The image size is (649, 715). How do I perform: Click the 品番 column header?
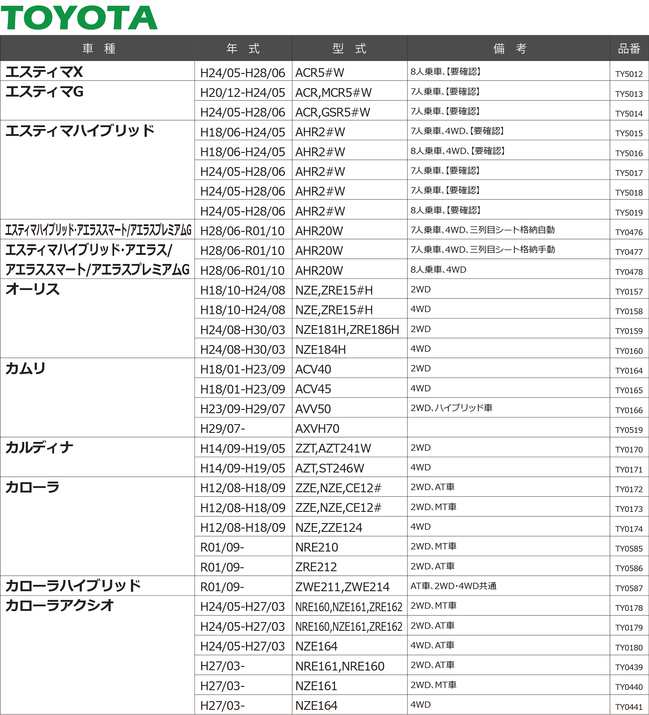coord(629,48)
